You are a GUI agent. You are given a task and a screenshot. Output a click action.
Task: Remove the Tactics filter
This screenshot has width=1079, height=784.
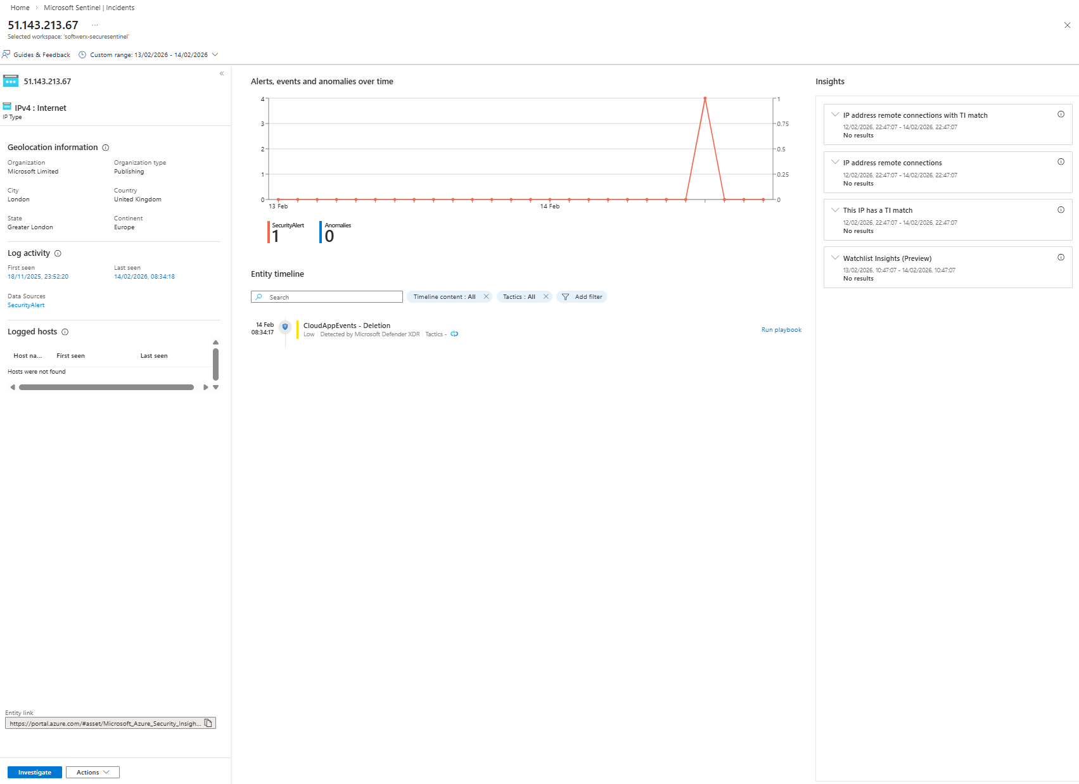pyautogui.click(x=546, y=296)
